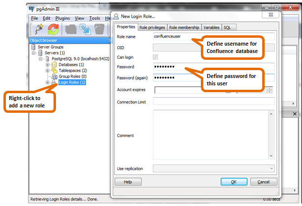
Task: Switch to the Role privileges tab
Action: pos(152,27)
